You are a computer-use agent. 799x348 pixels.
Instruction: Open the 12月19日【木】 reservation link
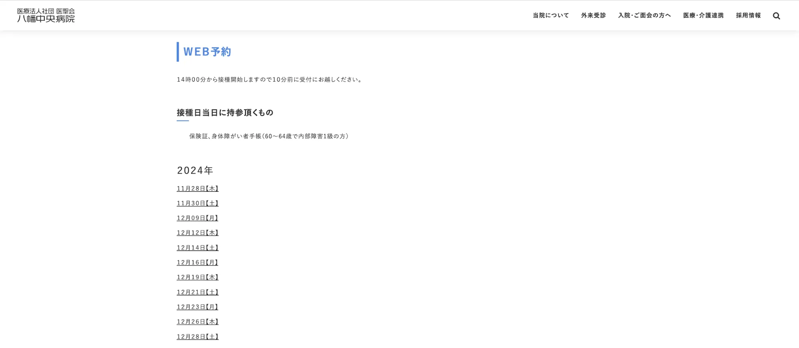pyautogui.click(x=197, y=277)
